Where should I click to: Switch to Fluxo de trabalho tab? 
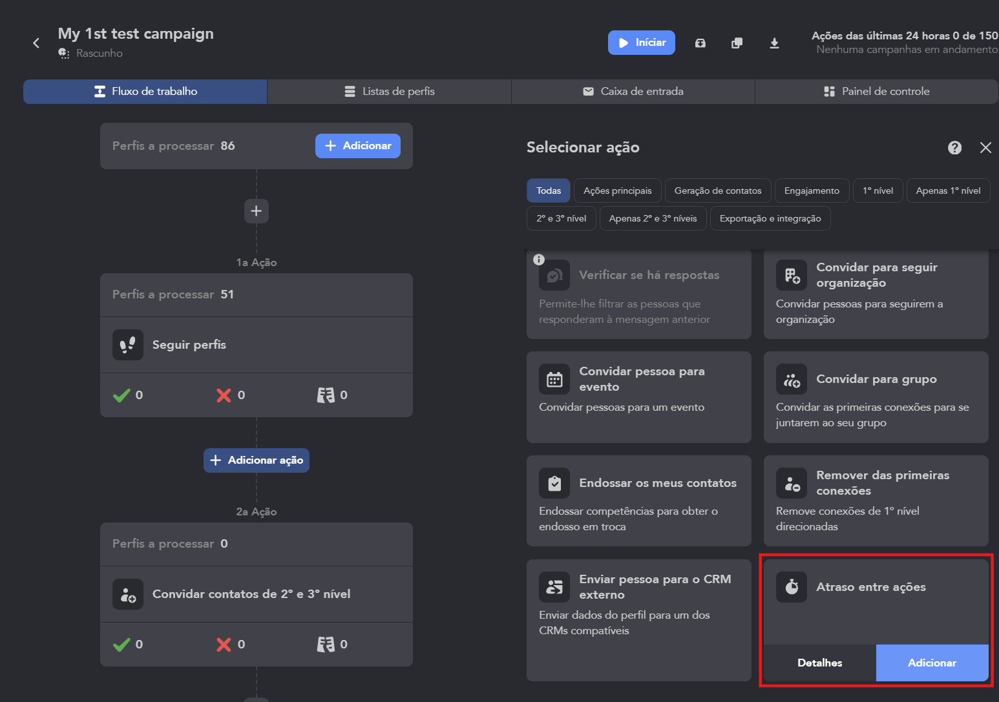[145, 92]
